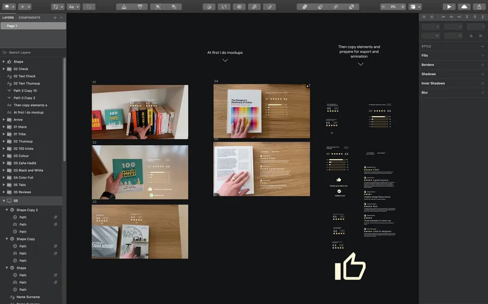Click the Mask tool icon
488x304 pixels.
pyautogui.click(x=239, y=7)
